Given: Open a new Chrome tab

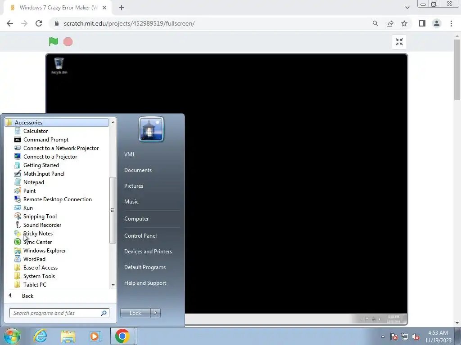Looking at the screenshot, I should (x=122, y=8).
